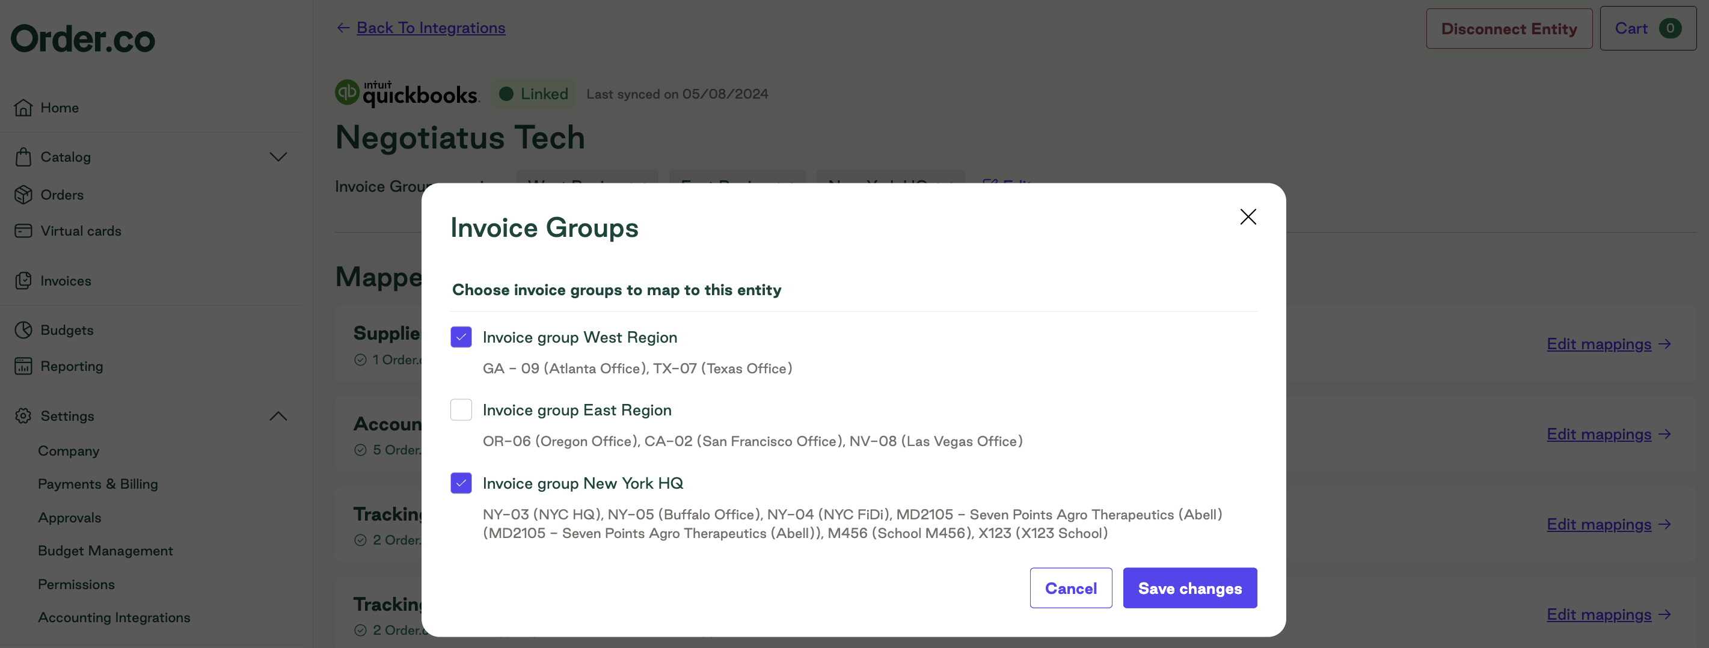This screenshot has height=648, width=1709.
Task: Click West Region office list text
Action: [637, 368]
